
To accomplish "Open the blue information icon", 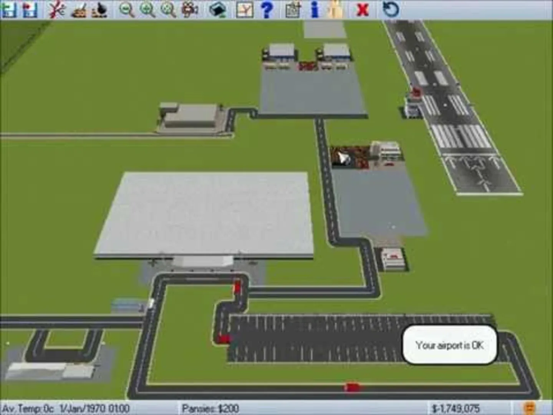I will pos(315,10).
